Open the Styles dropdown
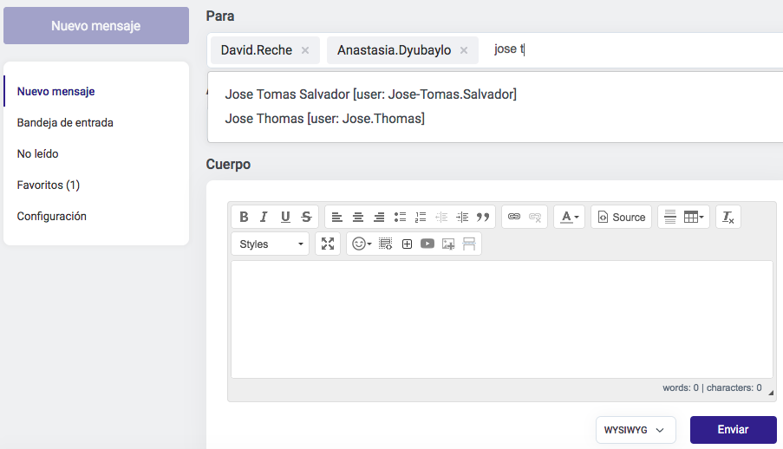Image resolution: width=783 pixels, height=449 pixels. (x=270, y=244)
